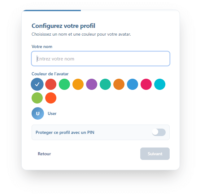Select the lime green avatar color

37,98
